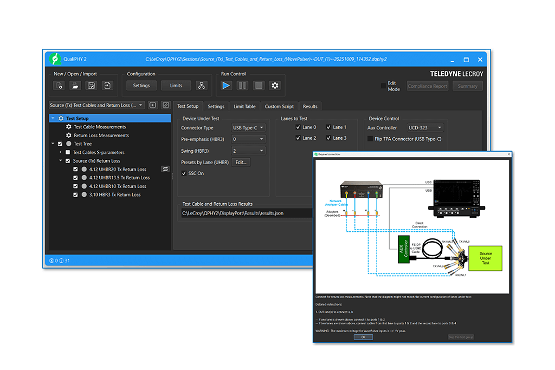The image size is (555, 370).
Task: Click the loop icon beside UHBR20 Tx Return Loss
Action: coord(165,169)
